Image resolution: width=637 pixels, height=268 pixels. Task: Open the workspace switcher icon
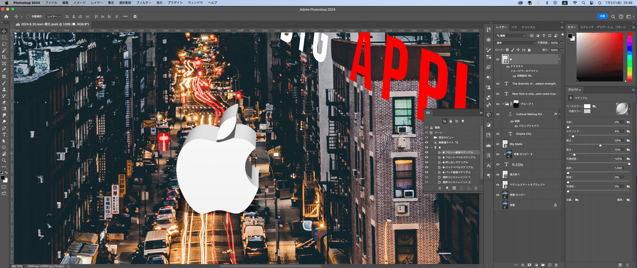pyautogui.click(x=630, y=16)
